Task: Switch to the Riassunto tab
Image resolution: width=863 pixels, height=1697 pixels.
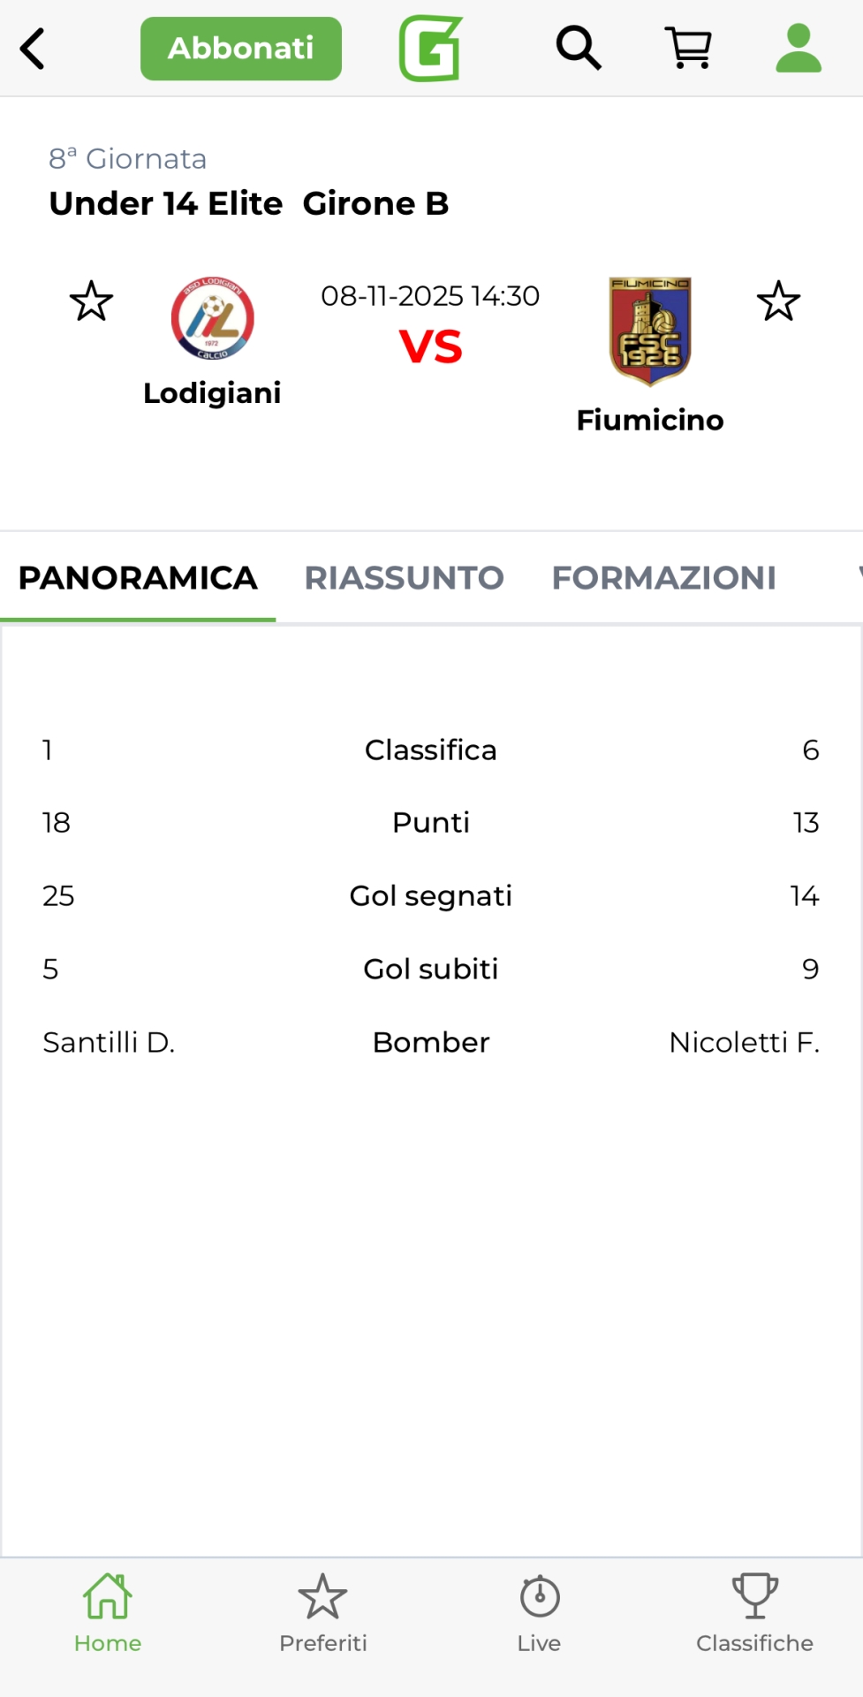Action: (x=404, y=578)
